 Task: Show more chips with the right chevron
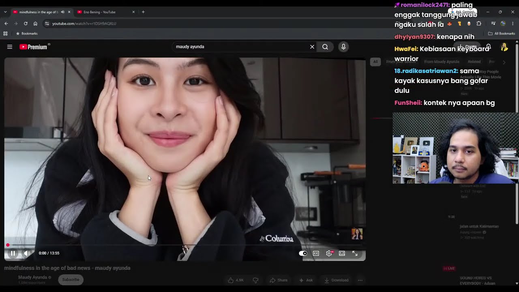coord(504,62)
